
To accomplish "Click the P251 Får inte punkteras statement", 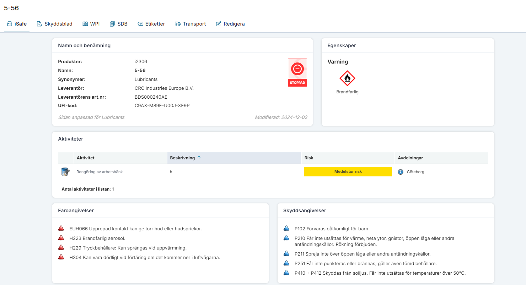I will pyautogui.click(x=366, y=263).
